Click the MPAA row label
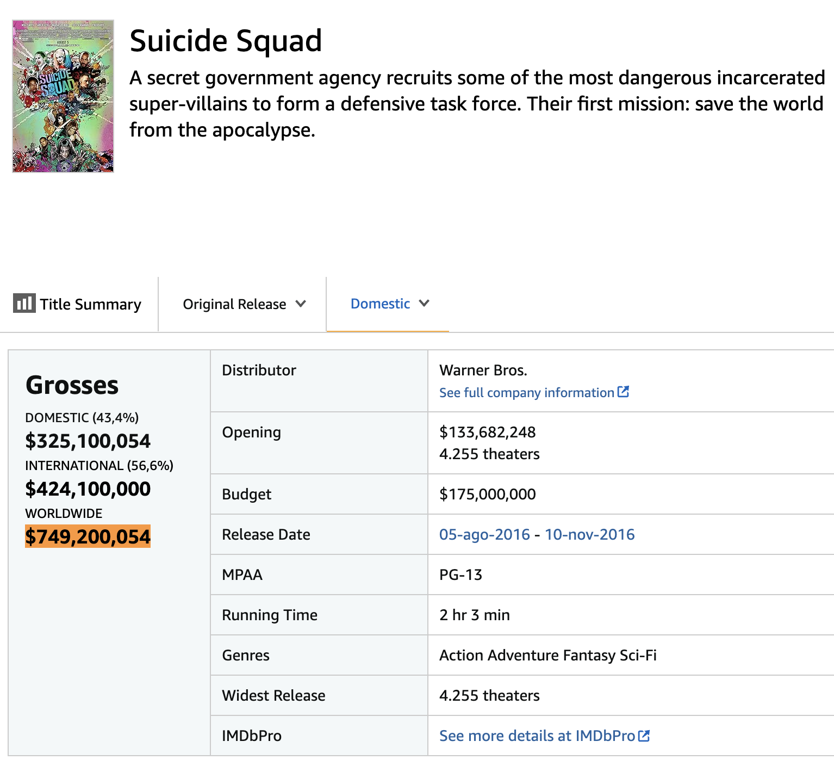834x766 pixels. click(x=242, y=575)
